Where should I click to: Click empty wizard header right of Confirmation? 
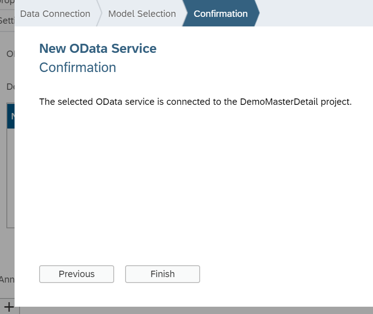click(x=316, y=13)
